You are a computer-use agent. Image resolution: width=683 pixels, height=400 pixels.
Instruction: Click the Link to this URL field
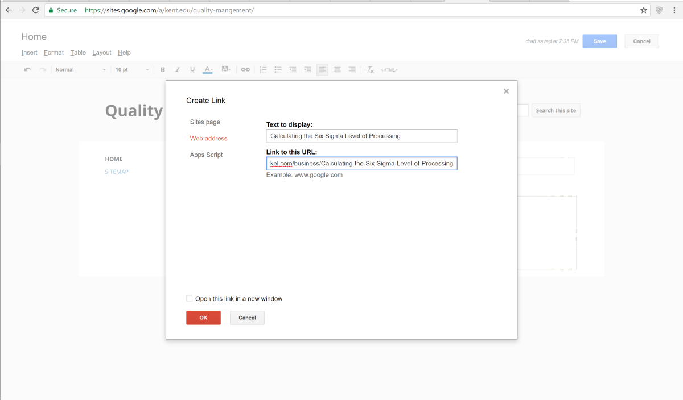361,164
